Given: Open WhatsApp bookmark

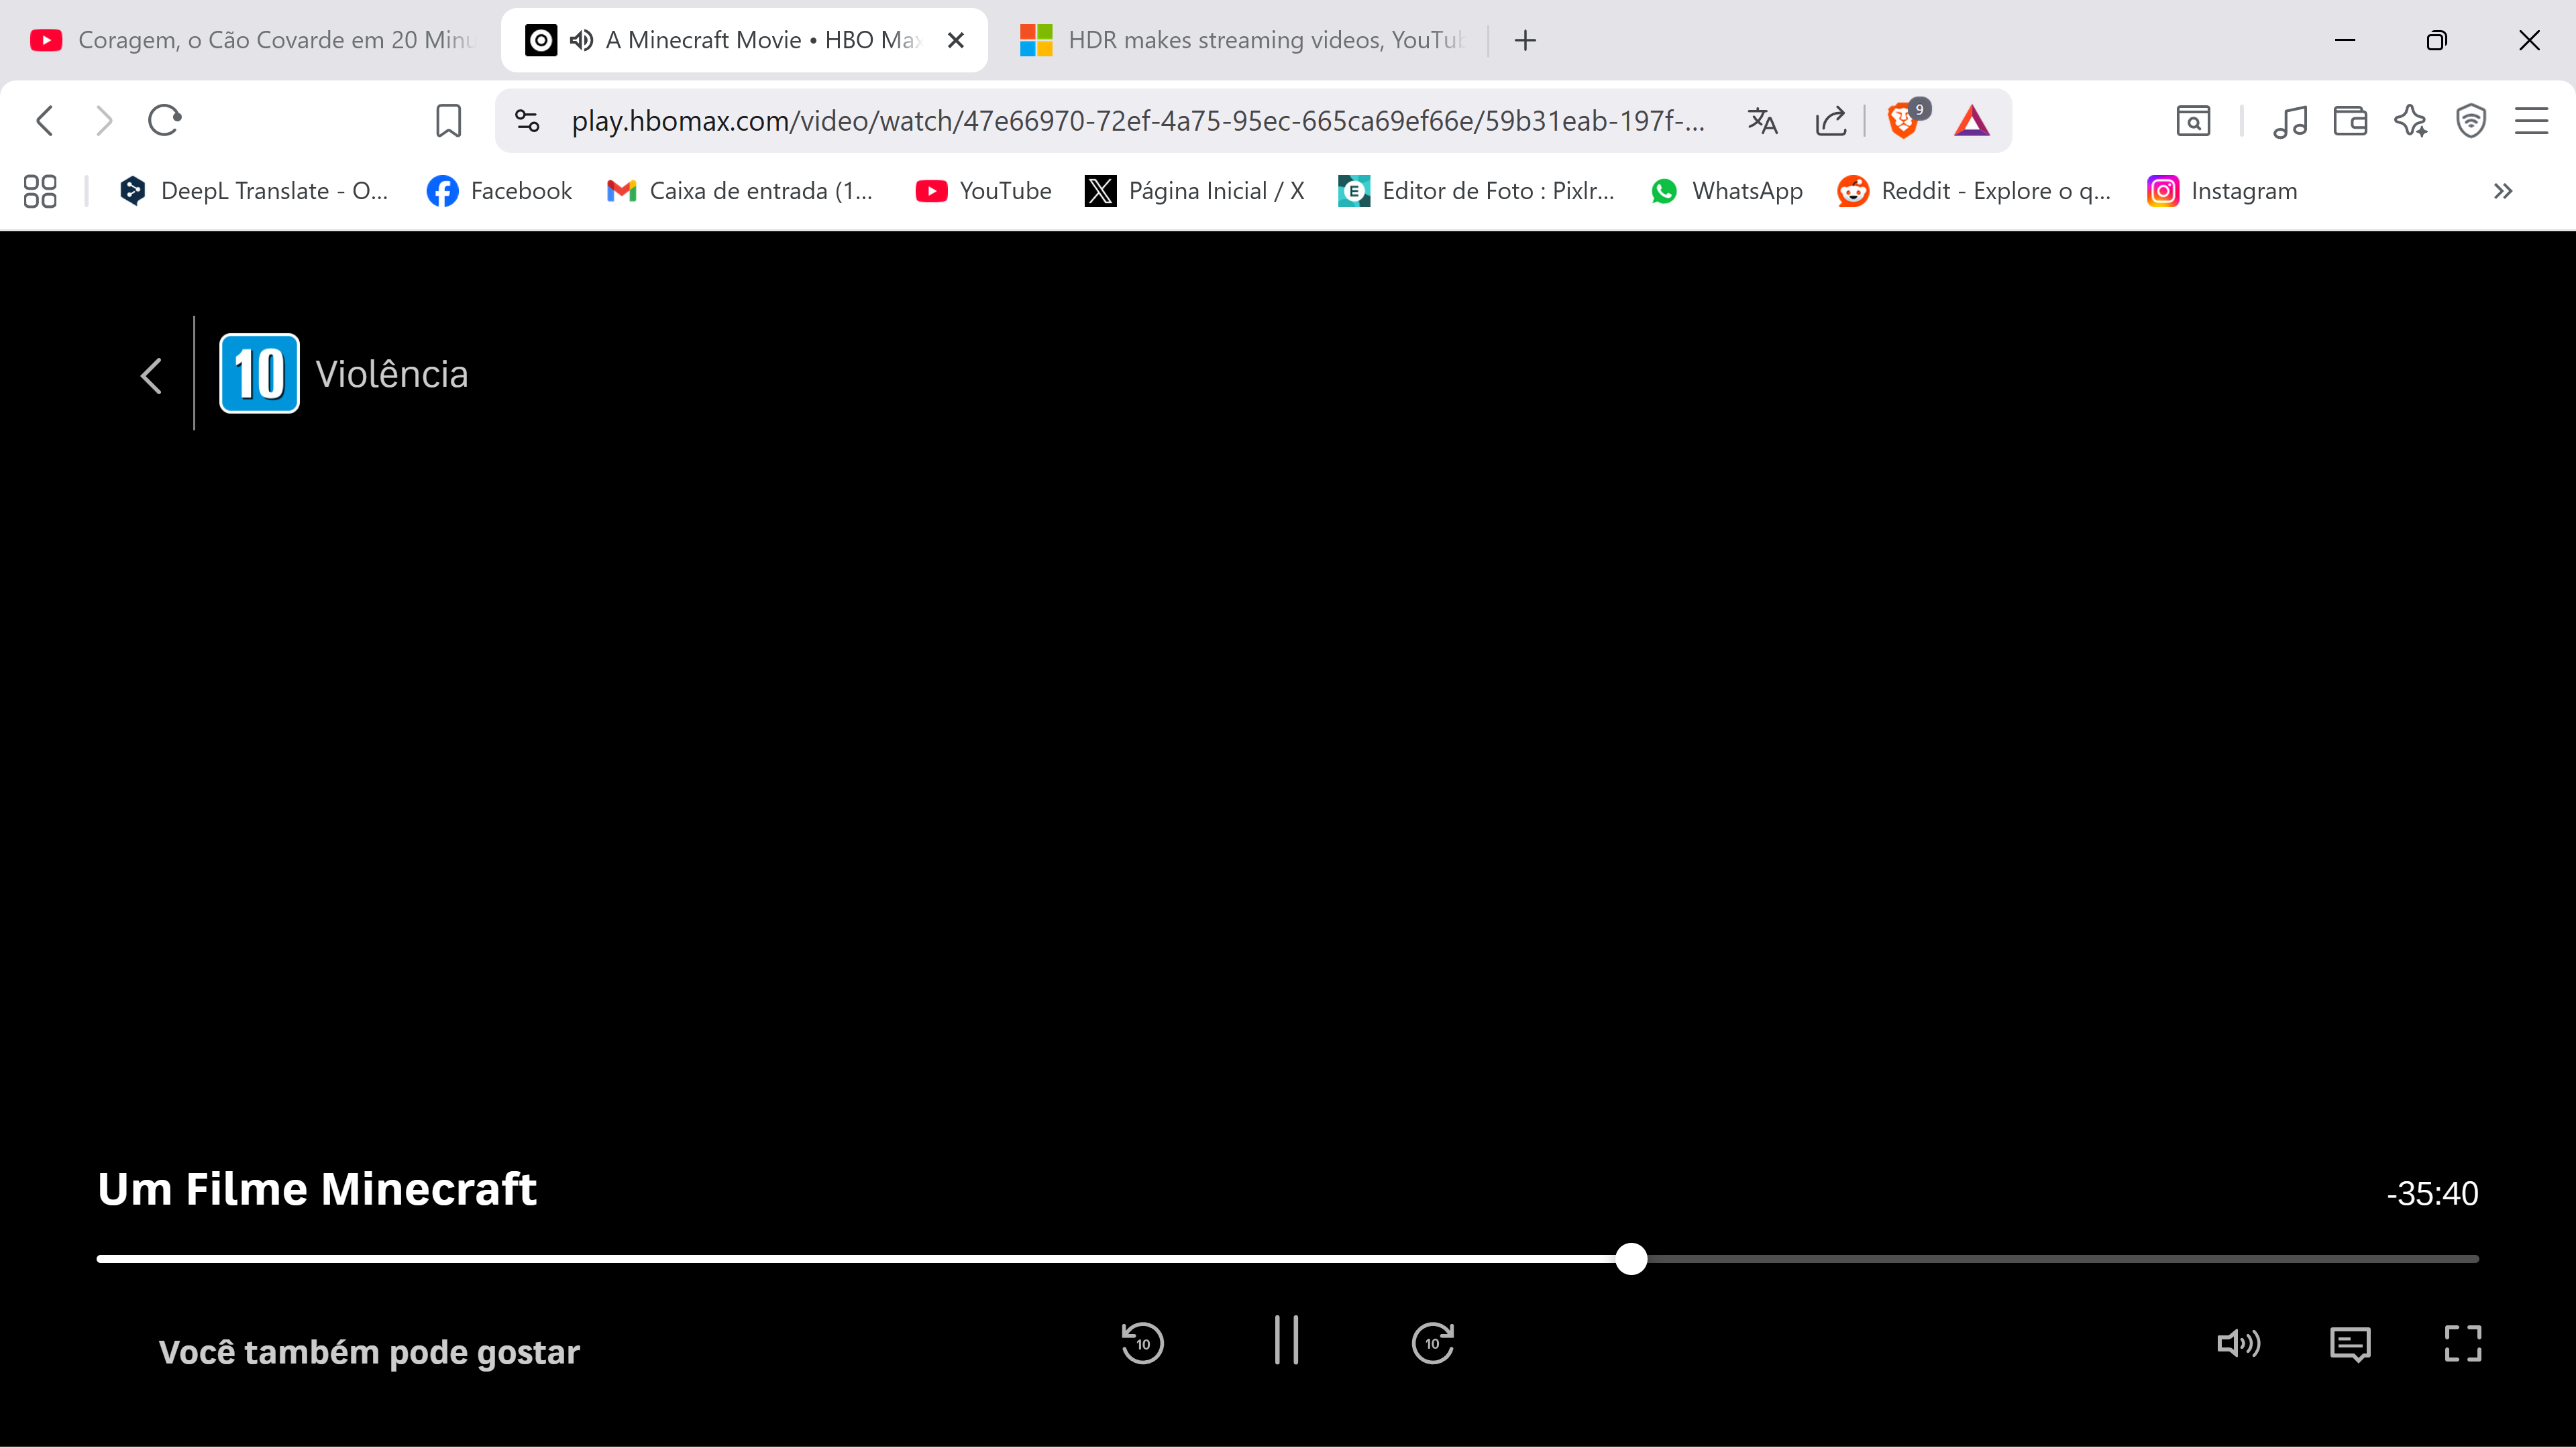Looking at the screenshot, I should point(1726,191).
